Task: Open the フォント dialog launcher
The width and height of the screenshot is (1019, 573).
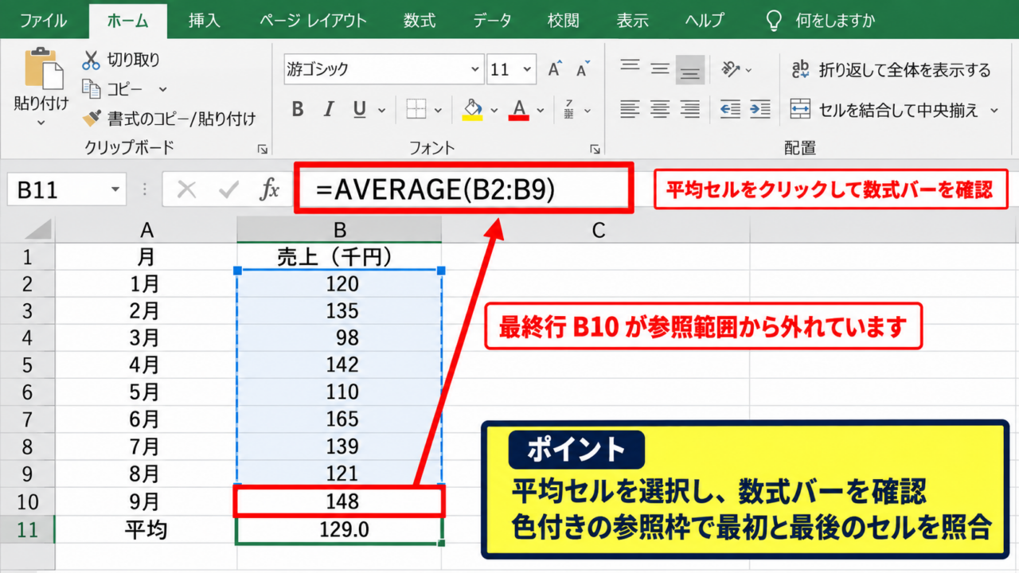Action: (x=594, y=148)
